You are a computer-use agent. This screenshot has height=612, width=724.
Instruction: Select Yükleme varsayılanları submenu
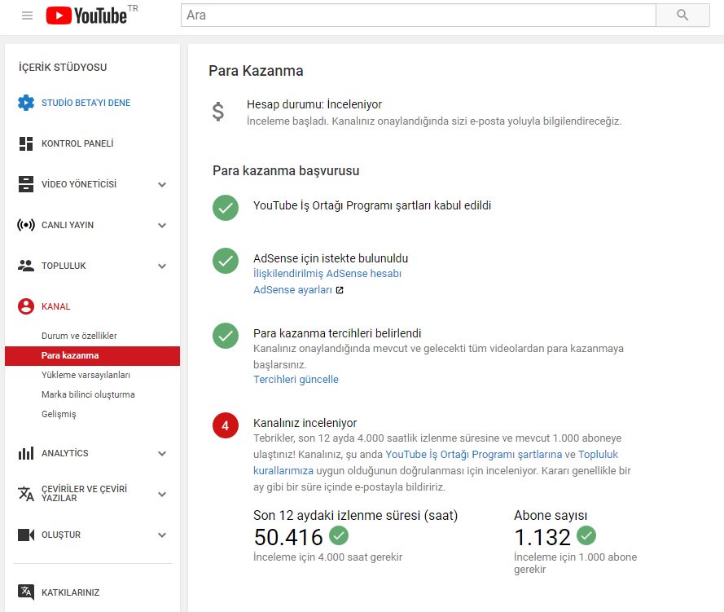pos(86,375)
